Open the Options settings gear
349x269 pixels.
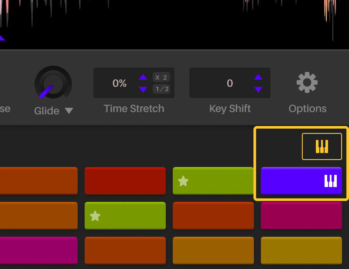click(307, 81)
